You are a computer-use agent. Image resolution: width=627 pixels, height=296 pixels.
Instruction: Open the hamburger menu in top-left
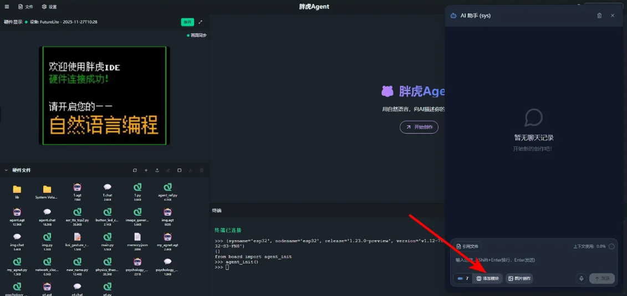(7, 7)
